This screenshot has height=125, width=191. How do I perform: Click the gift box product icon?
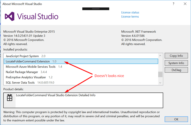pos(10,97)
